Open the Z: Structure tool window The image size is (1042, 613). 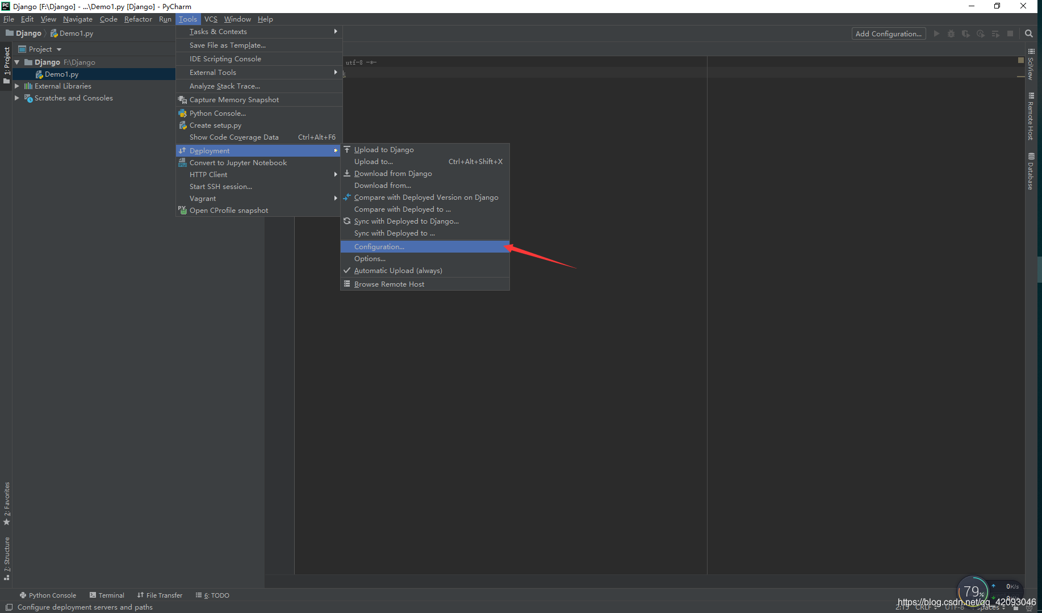[x=7, y=559]
